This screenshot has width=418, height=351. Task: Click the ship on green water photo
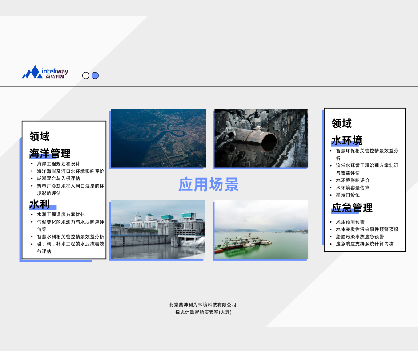[261, 229]
